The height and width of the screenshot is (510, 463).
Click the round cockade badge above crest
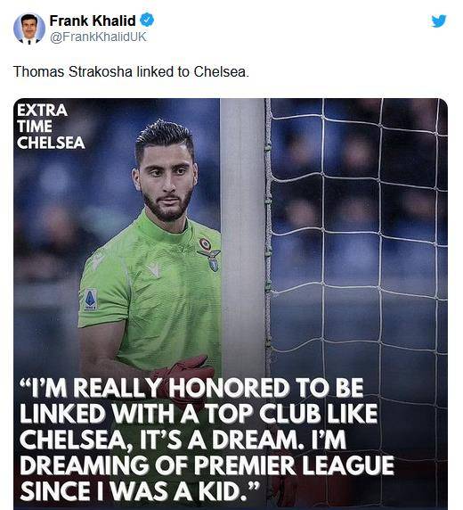(205, 243)
